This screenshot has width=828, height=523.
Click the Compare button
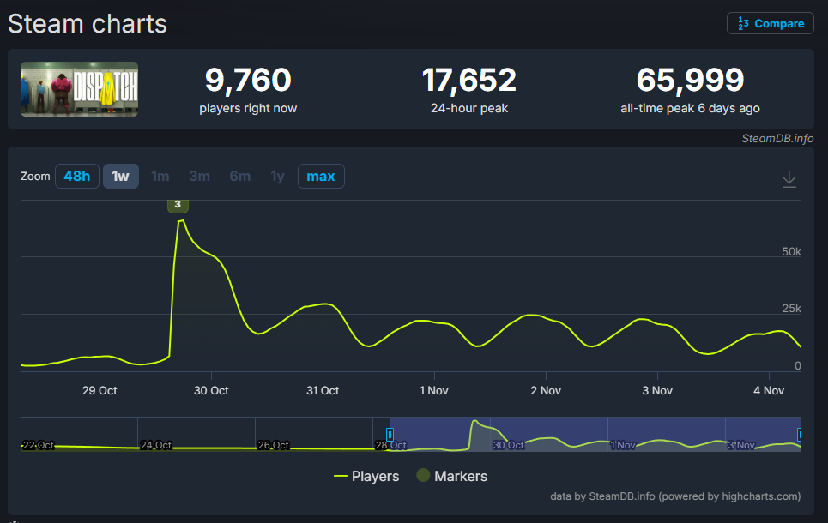pyautogui.click(x=770, y=23)
